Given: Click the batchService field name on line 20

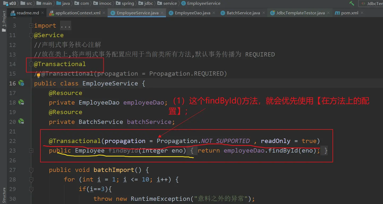Looking at the screenshot, I should [x=149, y=122].
